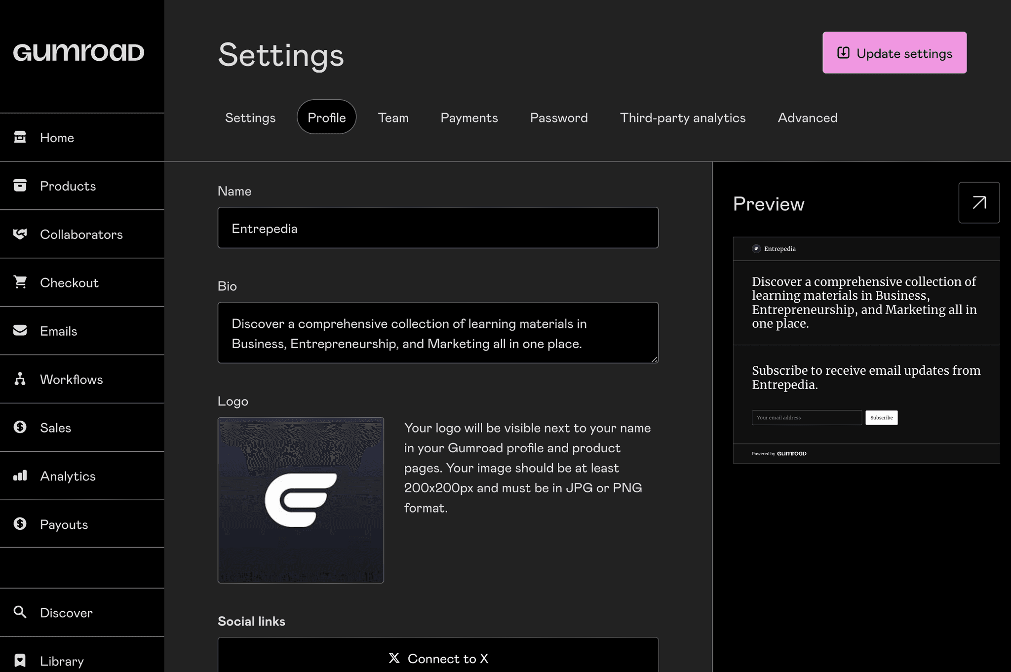Image resolution: width=1011 pixels, height=672 pixels.
Task: Click Connect to X
Action: (x=437, y=658)
